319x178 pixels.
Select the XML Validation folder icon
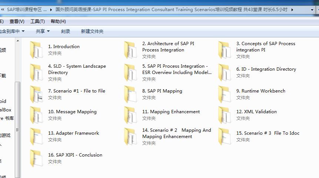[225, 115]
